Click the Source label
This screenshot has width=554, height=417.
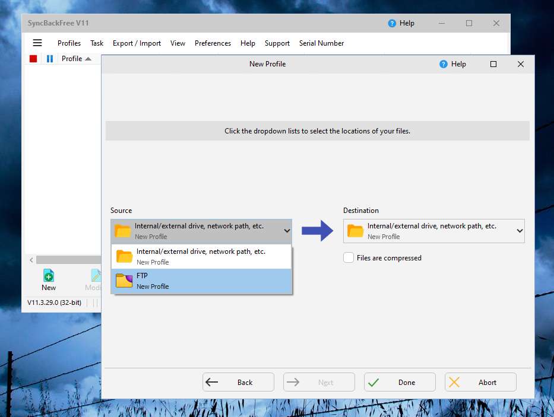click(x=121, y=211)
